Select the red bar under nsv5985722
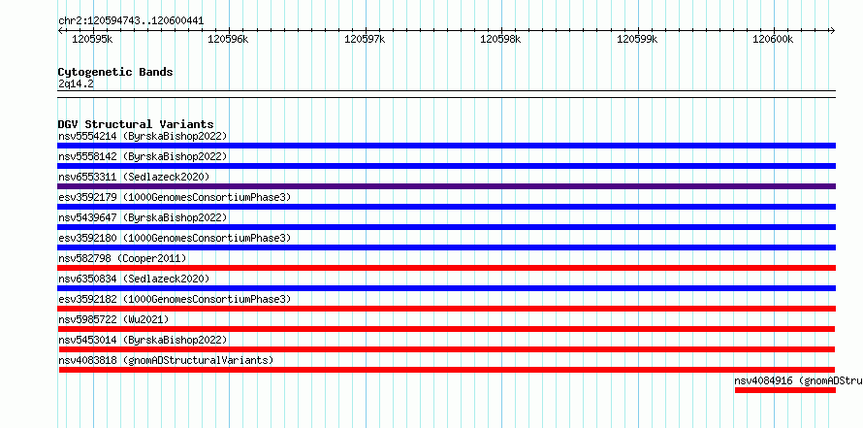The image size is (863, 428). click(x=446, y=329)
